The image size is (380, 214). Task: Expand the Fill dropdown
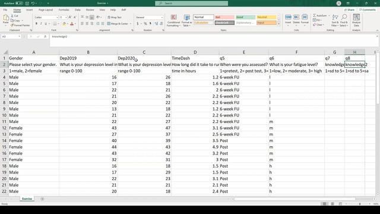321,20
